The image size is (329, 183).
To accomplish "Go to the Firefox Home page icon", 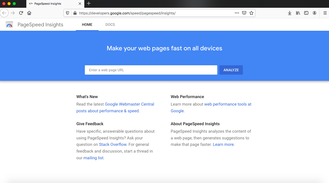I will (x=29, y=13).
